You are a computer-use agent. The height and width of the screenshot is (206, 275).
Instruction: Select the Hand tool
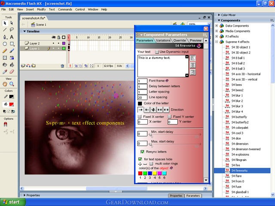[x=5, y=84]
